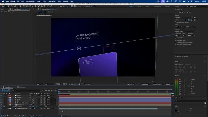Open the Window menu

tap(65, 1)
